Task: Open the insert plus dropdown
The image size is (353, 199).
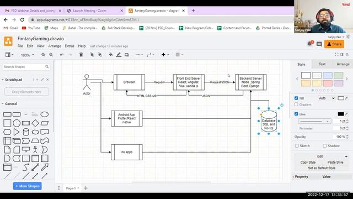Action: 165,55
